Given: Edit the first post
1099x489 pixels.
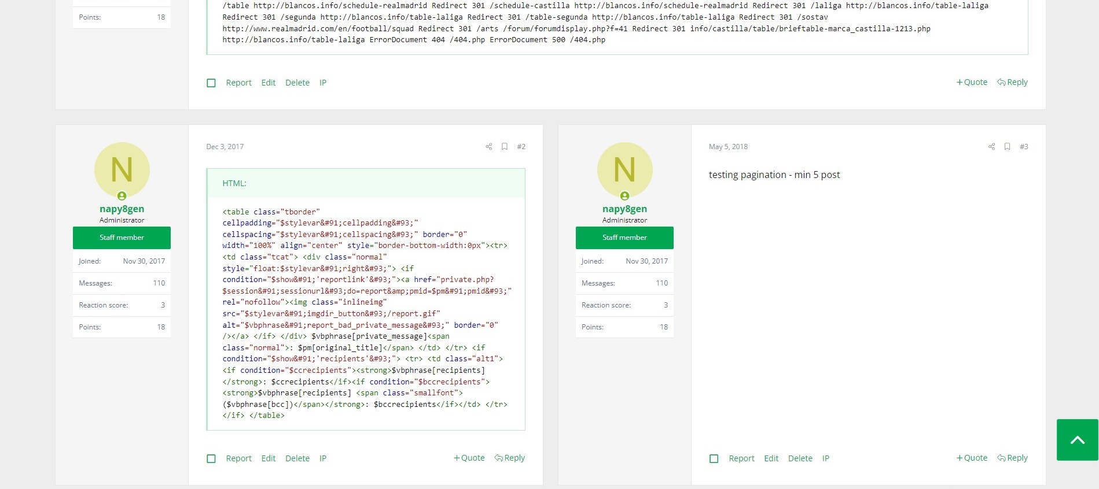Looking at the screenshot, I should pyautogui.click(x=269, y=83).
